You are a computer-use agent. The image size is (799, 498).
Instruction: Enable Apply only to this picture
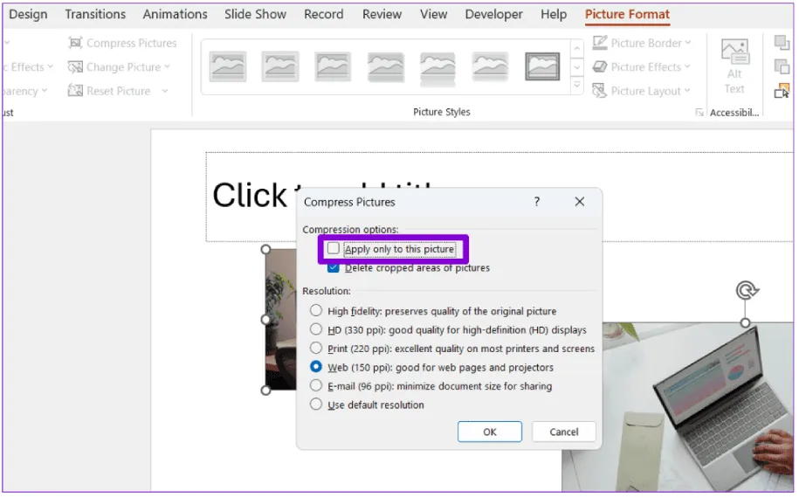(333, 249)
